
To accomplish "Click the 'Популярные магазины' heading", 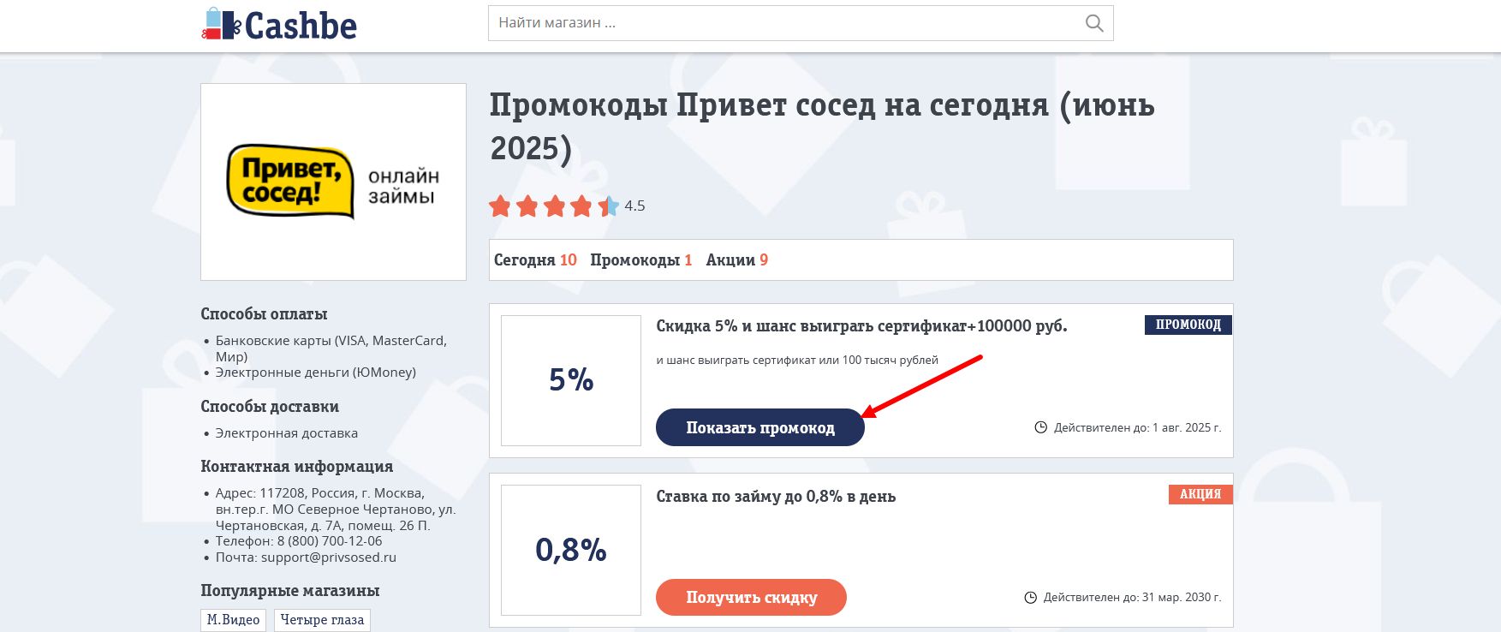I will click(x=290, y=591).
